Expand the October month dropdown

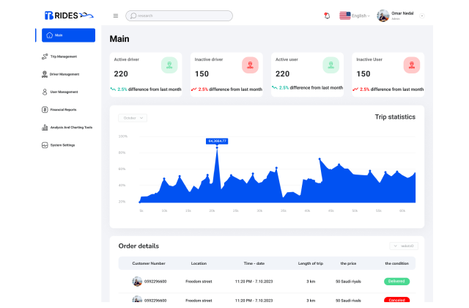coord(133,117)
